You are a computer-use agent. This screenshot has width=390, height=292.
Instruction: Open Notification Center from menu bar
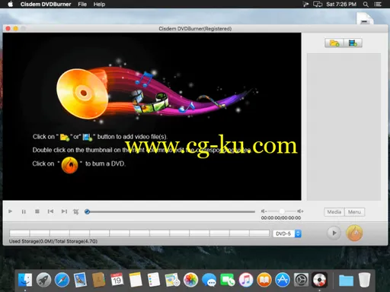[x=378, y=5]
